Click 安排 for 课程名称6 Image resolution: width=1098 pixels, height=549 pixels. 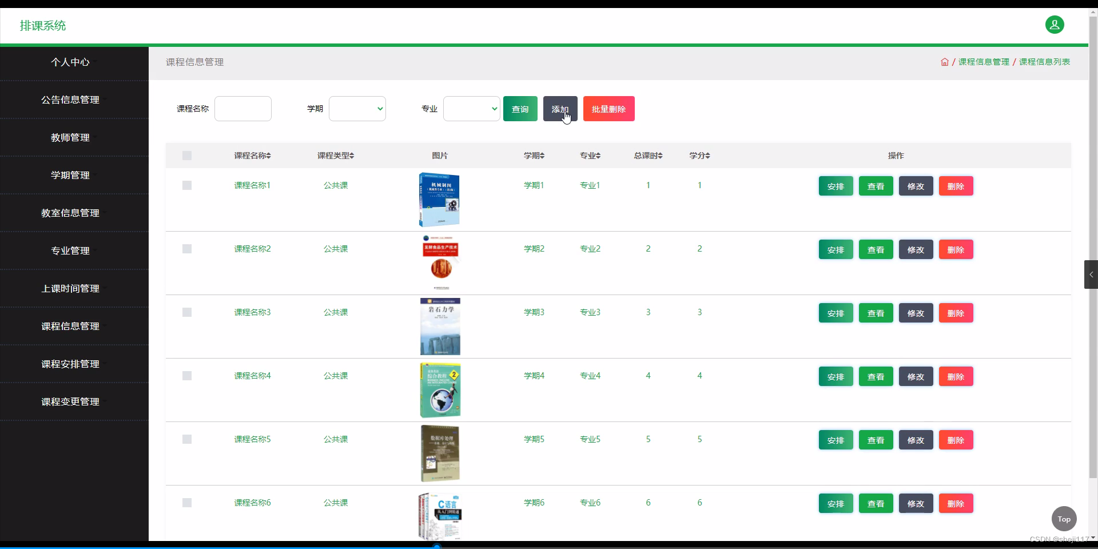pyautogui.click(x=836, y=503)
